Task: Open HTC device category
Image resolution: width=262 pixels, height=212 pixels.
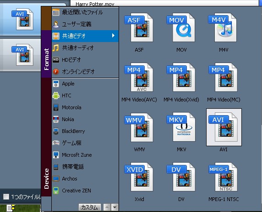Action: coord(85,95)
